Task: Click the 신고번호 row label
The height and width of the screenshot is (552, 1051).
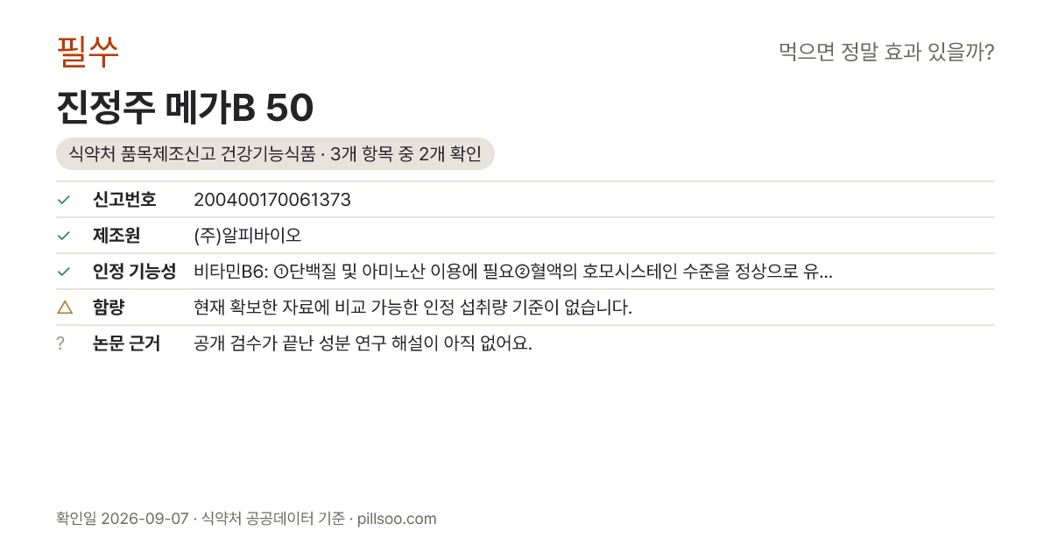Action: (x=124, y=200)
